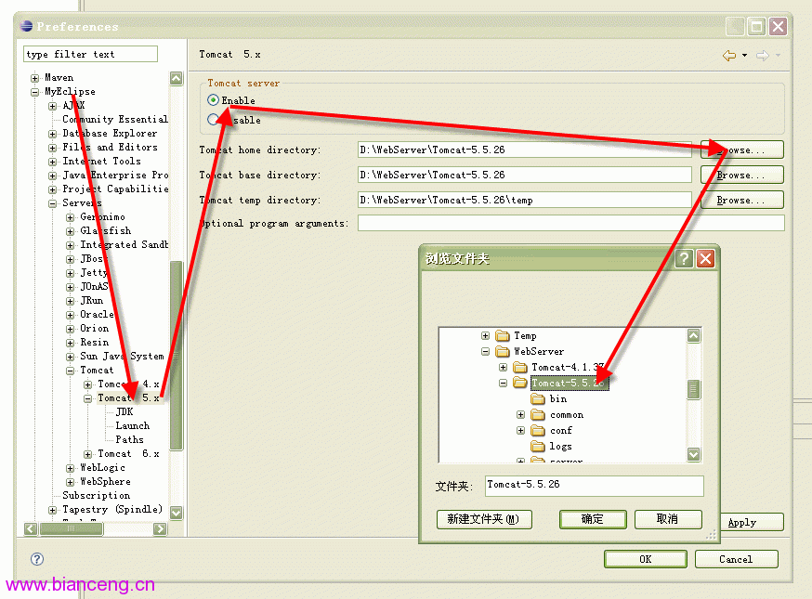Select the Internet Tools tree item
Viewport: 812px width, 599px height.
101,161
